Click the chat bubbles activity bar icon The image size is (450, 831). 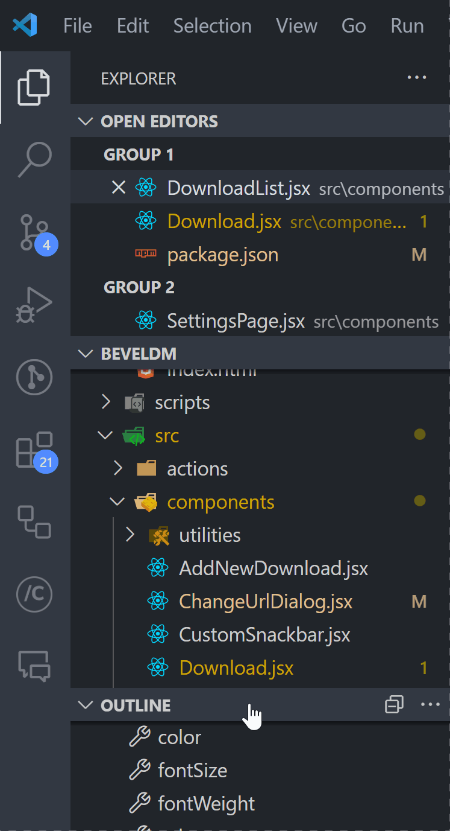pyautogui.click(x=34, y=666)
